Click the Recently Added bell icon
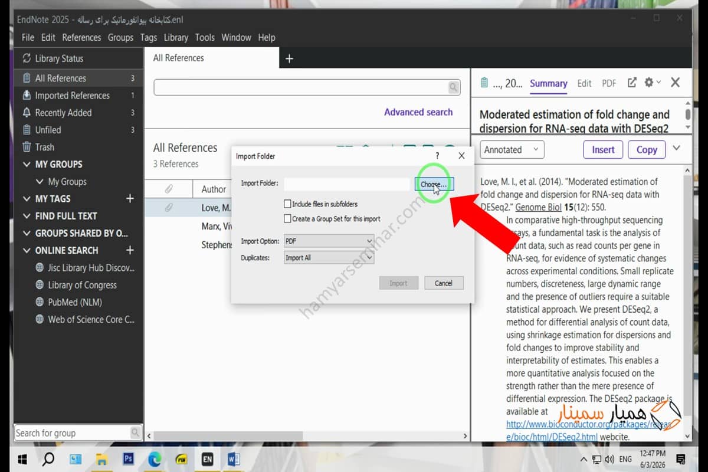This screenshot has height=472, width=708. [x=27, y=112]
